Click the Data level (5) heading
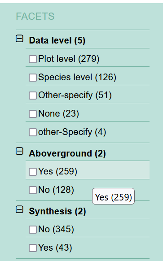 (57, 40)
